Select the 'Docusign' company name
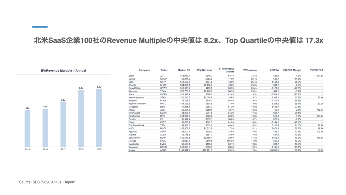Image resolution: width=346 pixels, height=195 pixels. (x=133, y=147)
